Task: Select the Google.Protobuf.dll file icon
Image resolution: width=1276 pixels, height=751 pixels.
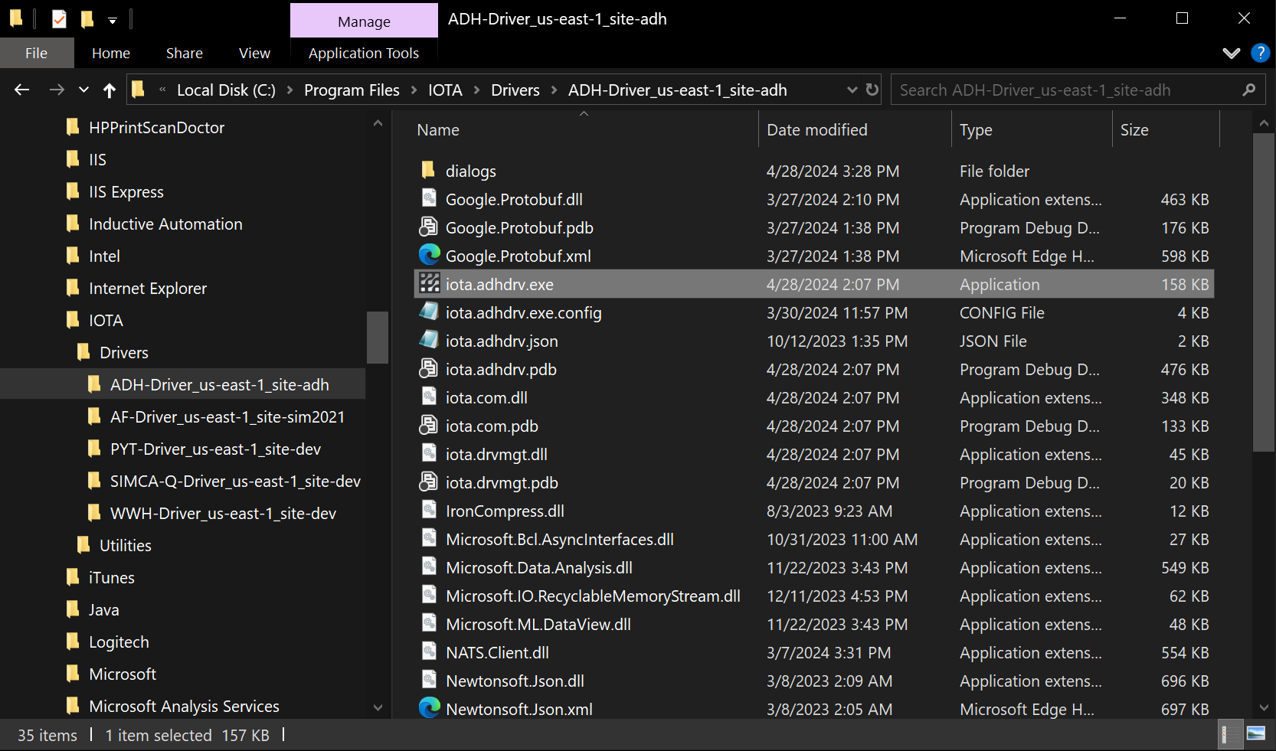Action: click(x=429, y=198)
